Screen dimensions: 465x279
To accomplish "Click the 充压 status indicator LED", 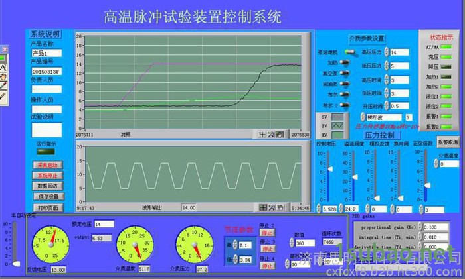I will [446, 57].
